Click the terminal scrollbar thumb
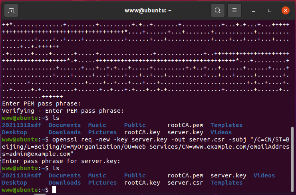 292,159
